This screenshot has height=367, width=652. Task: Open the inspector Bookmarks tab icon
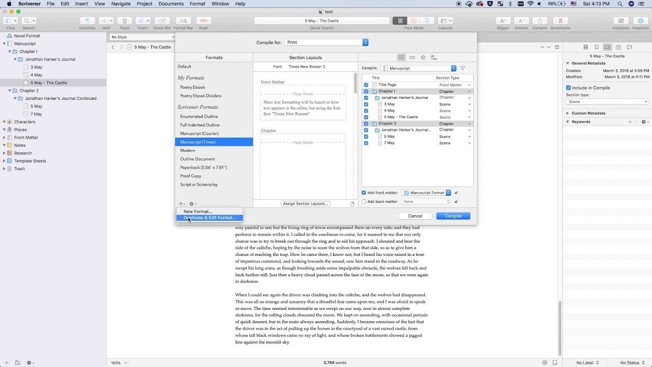click(x=596, y=47)
